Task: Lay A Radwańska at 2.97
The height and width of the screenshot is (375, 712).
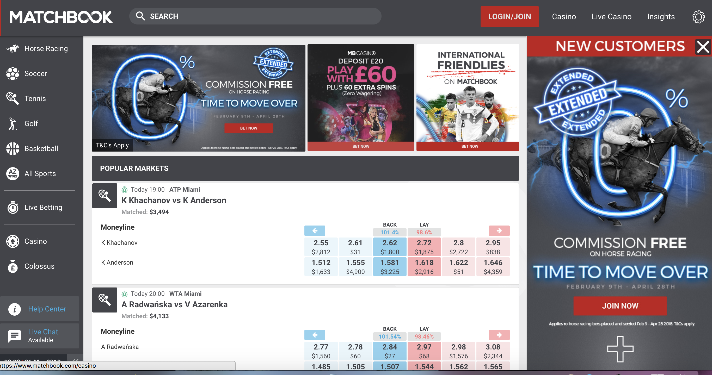Action: click(424, 351)
